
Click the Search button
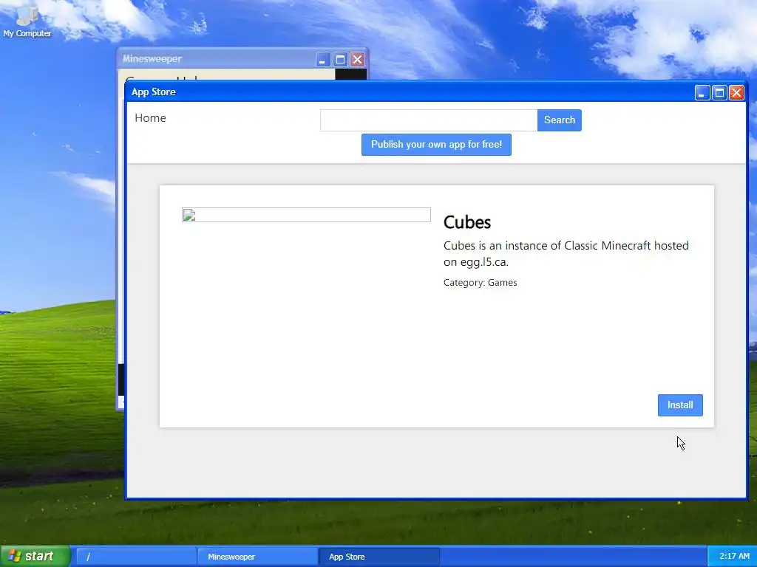coord(560,120)
